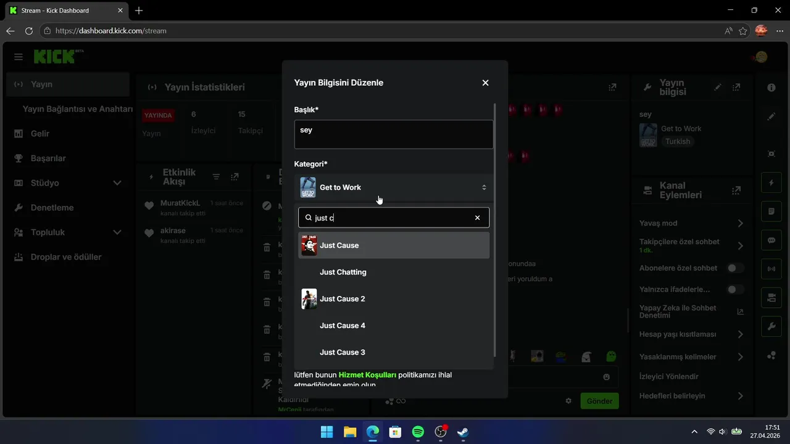Click the Başlık title text field
Screen dimensions: 790x444
tap(394, 134)
